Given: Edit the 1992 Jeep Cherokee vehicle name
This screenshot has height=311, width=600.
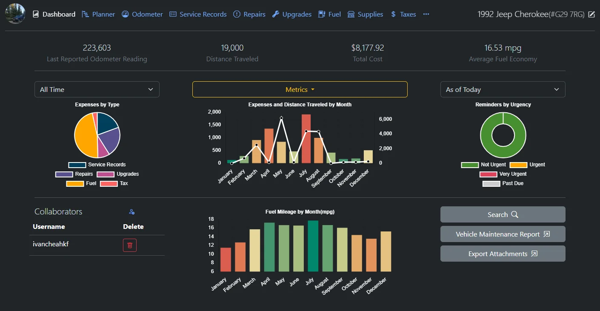Looking at the screenshot, I should (591, 14).
